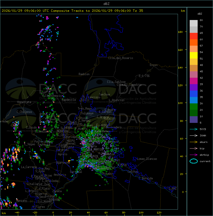
Task: Select the Clla.del_Rosario label
Action: [121, 58]
